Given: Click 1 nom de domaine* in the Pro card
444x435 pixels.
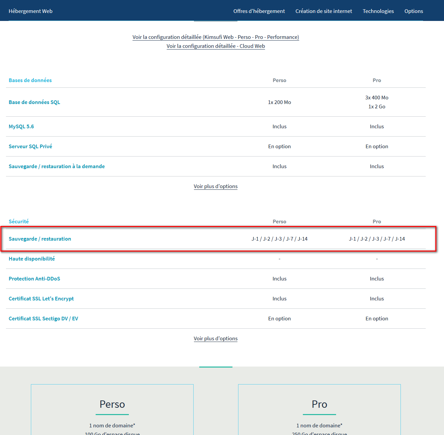Looking at the screenshot, I should [x=319, y=425].
